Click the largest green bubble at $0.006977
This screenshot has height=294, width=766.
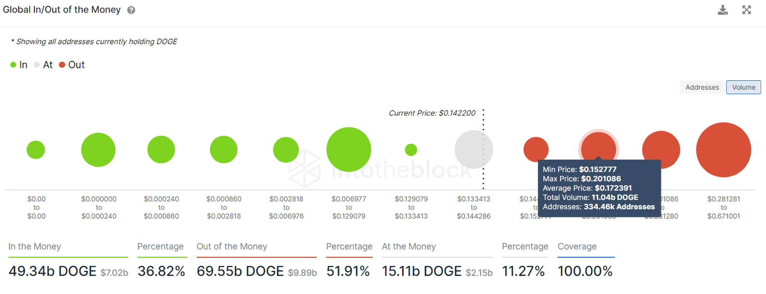coord(349,149)
